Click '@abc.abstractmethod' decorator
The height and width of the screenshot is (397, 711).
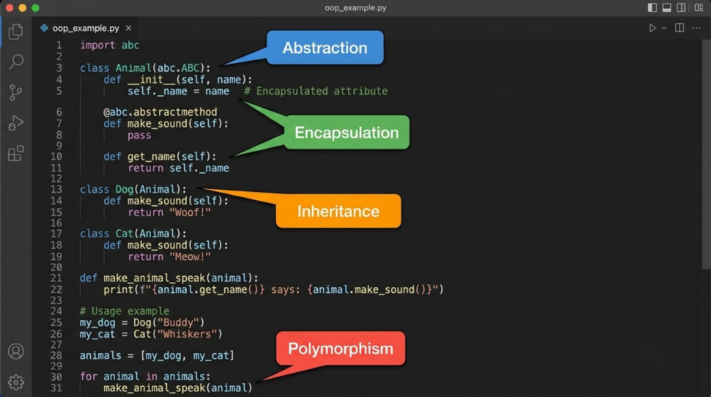tap(160, 112)
